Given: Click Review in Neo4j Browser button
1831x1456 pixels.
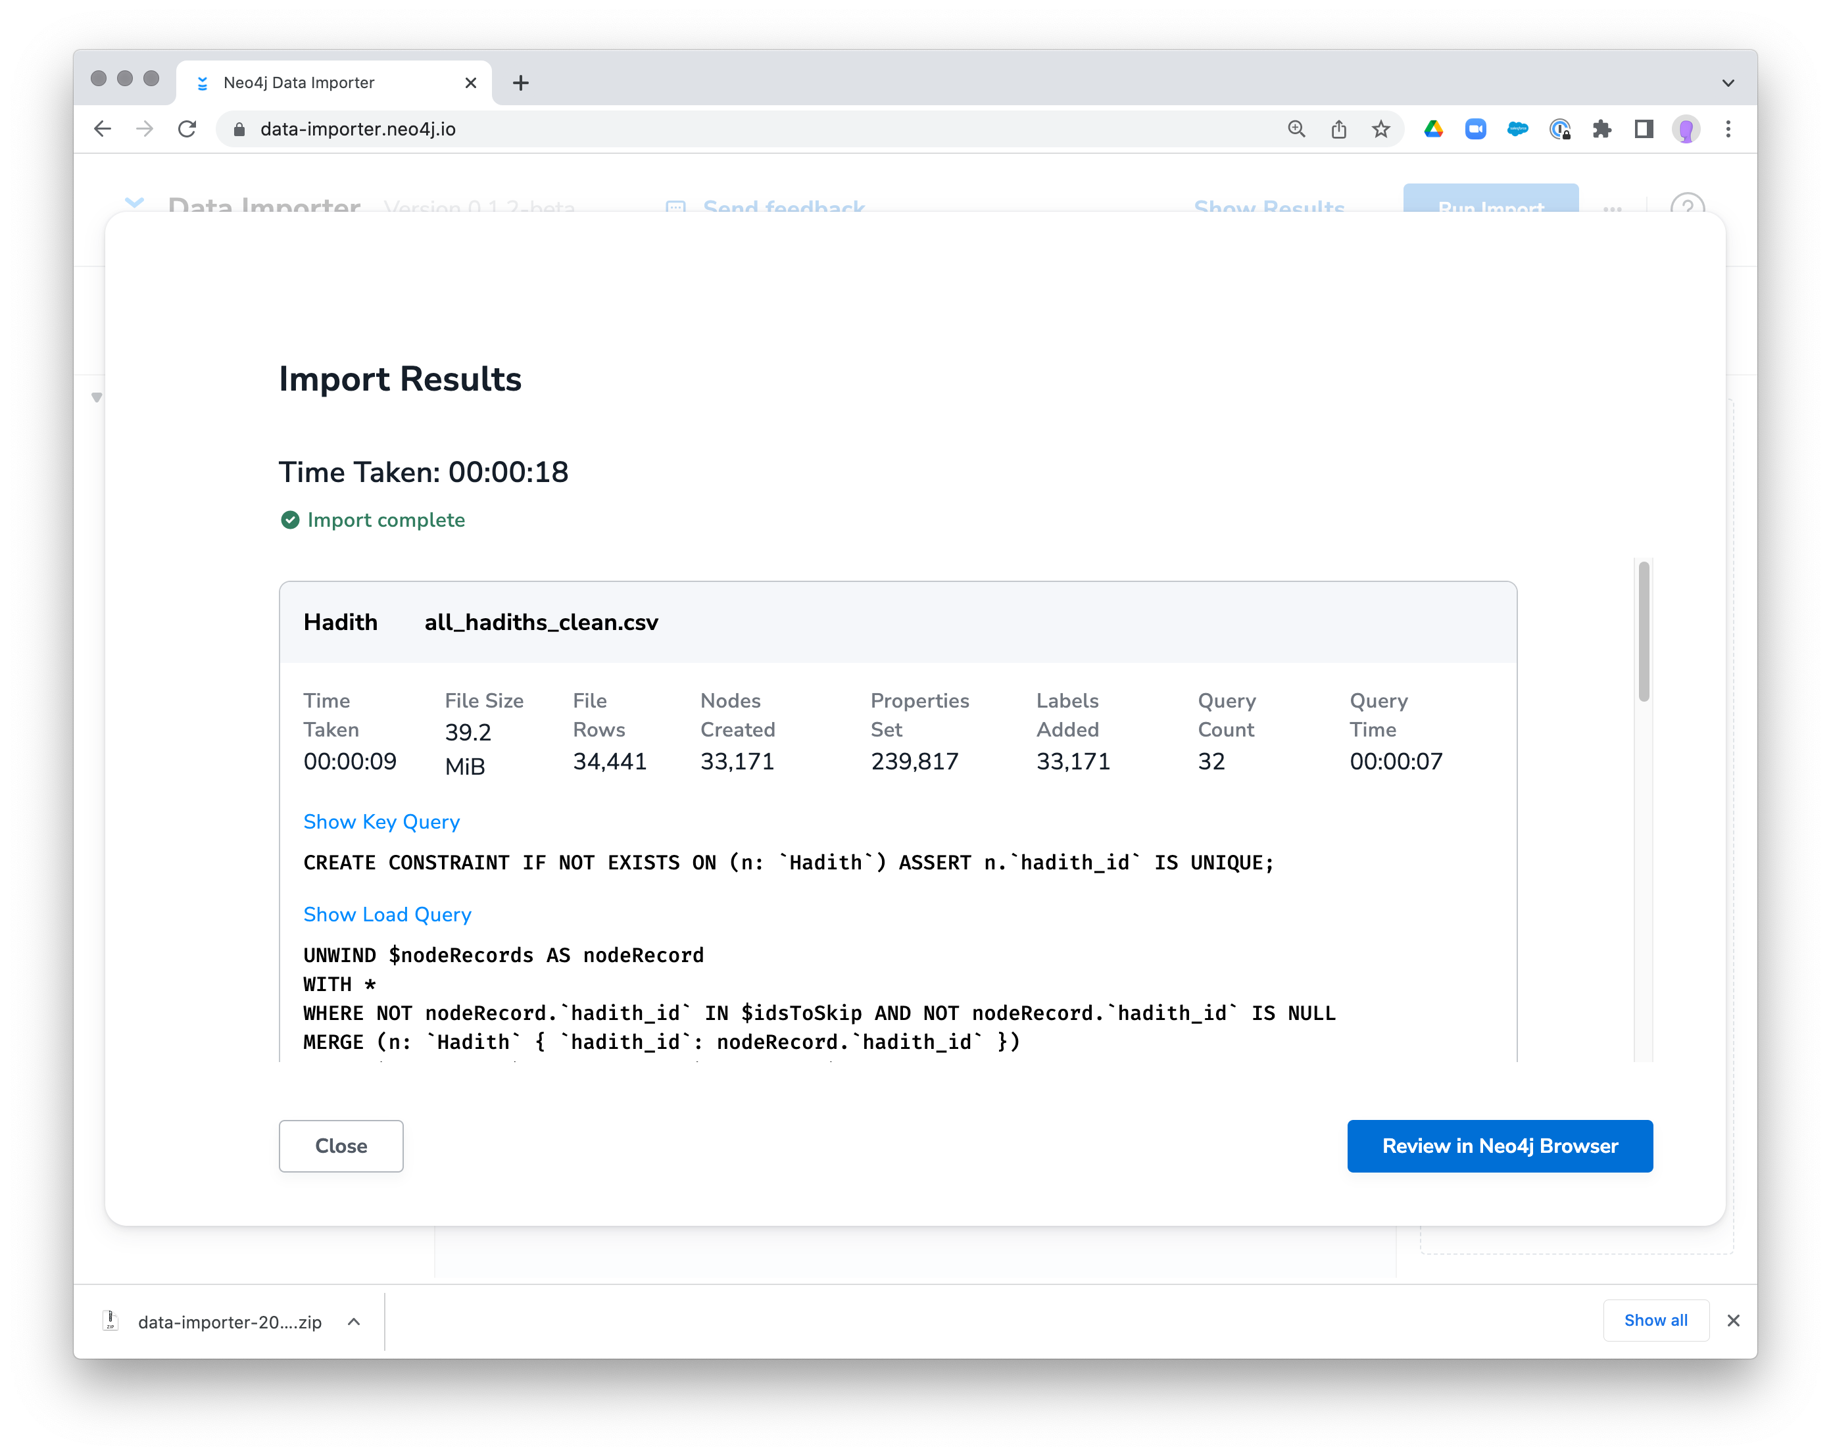Looking at the screenshot, I should pos(1500,1146).
